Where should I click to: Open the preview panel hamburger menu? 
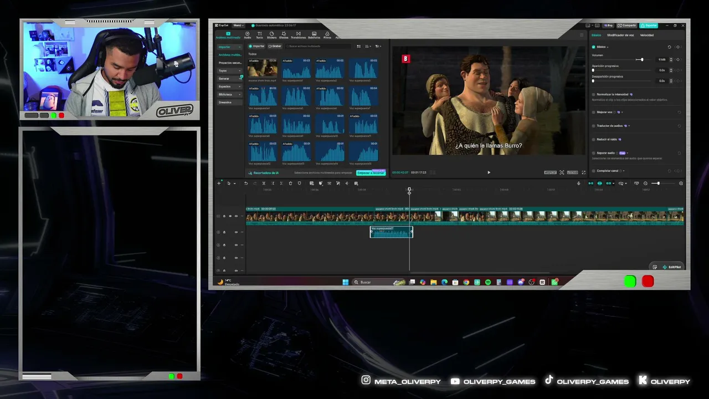click(582, 35)
